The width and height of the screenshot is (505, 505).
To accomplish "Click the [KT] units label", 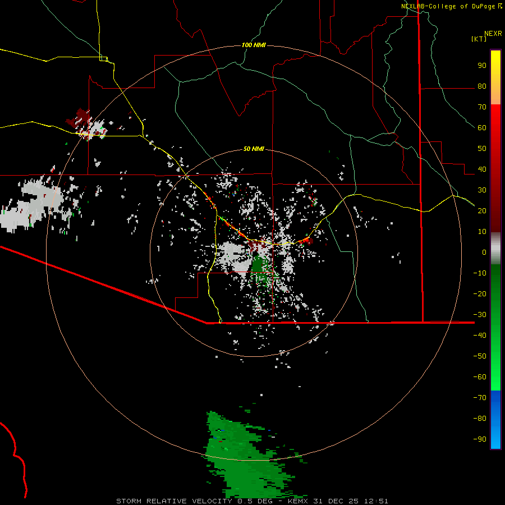I will [479, 39].
